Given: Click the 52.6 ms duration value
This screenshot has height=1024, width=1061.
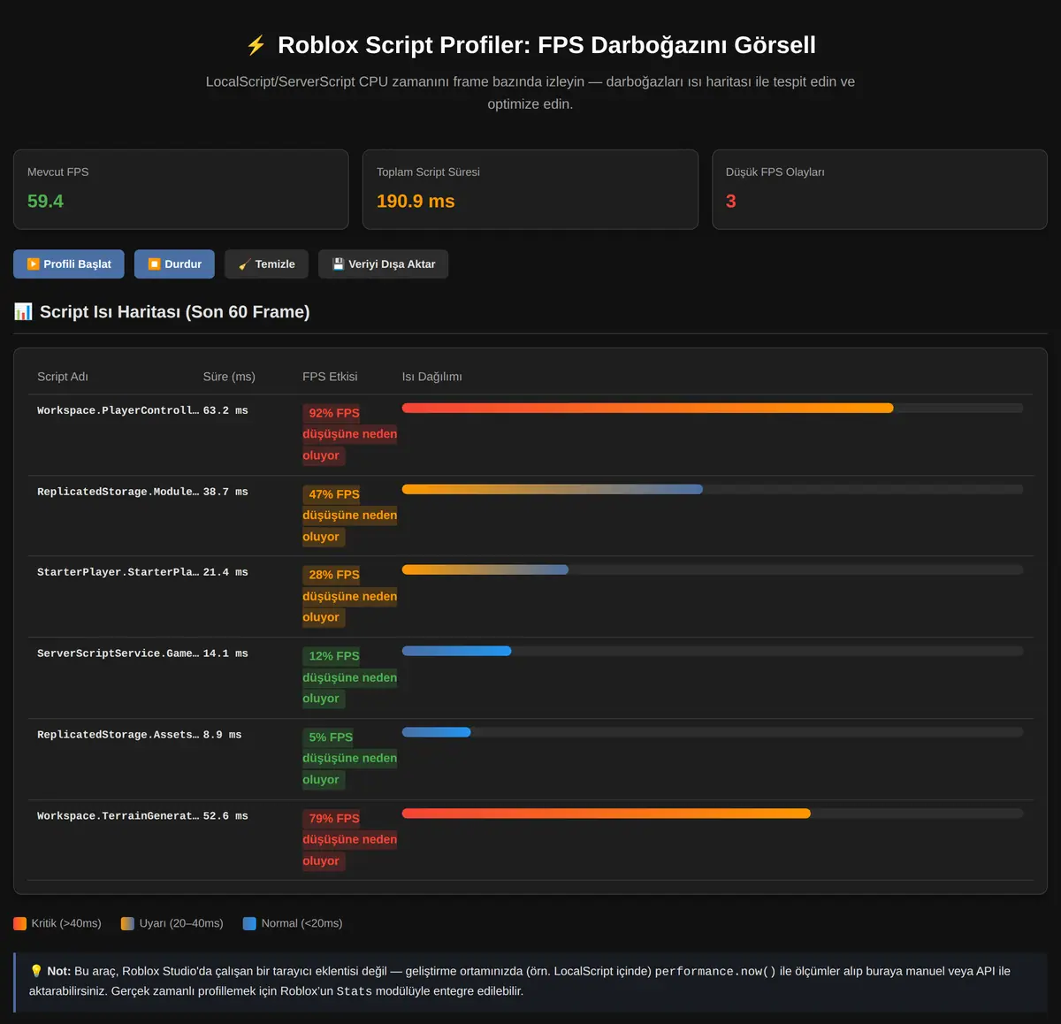Looking at the screenshot, I should coord(225,816).
